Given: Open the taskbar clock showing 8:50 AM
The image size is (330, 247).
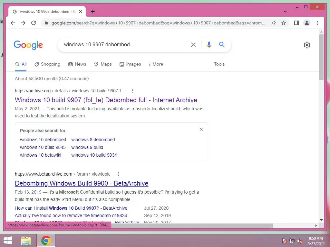Looking at the screenshot, I should click(316, 241).
